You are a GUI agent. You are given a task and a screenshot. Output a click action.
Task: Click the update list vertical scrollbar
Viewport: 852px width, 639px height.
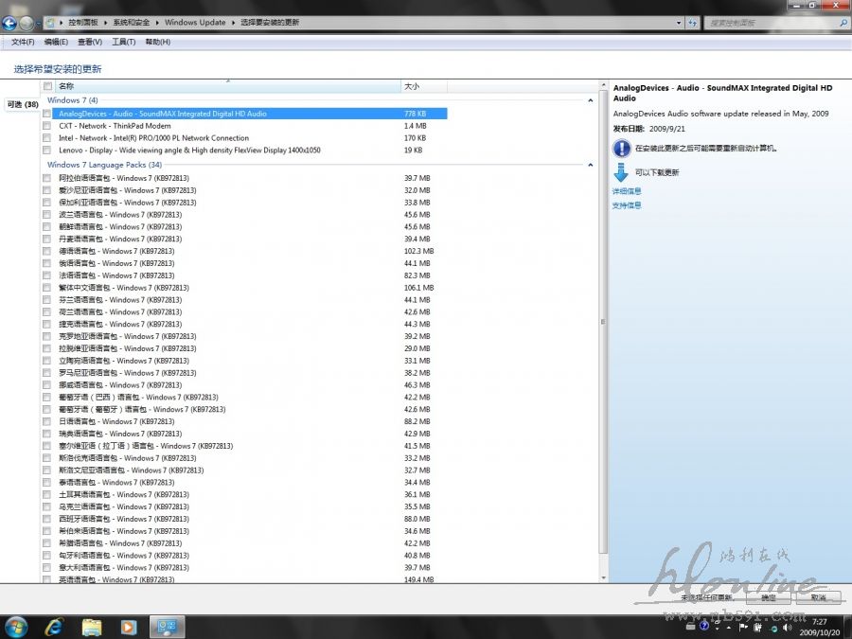click(x=603, y=322)
